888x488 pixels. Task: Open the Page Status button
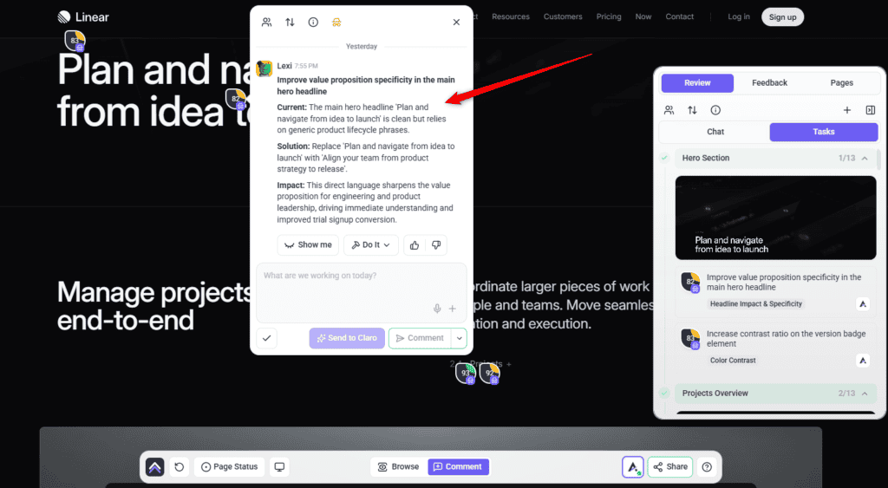(x=229, y=467)
